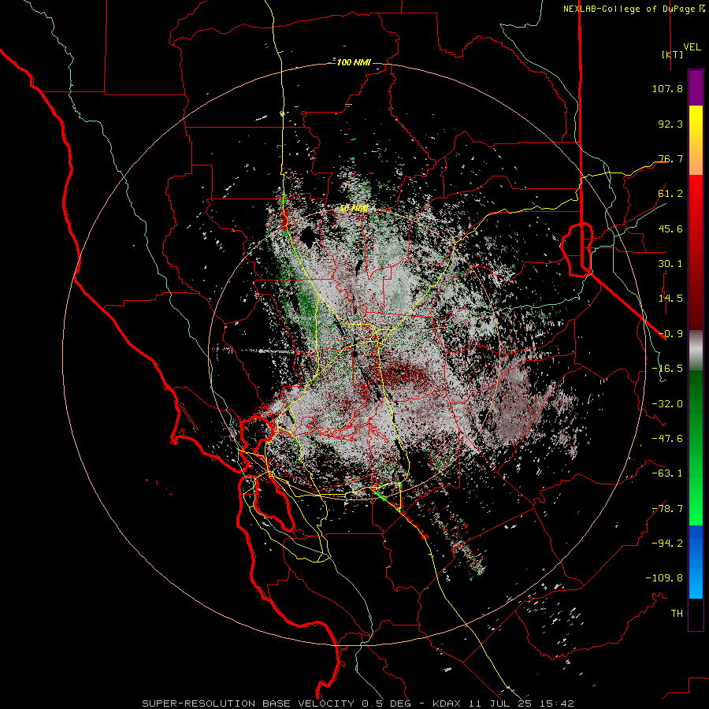The height and width of the screenshot is (709, 709).
Task: Click the 30.1 legend value
Action: tap(670, 264)
